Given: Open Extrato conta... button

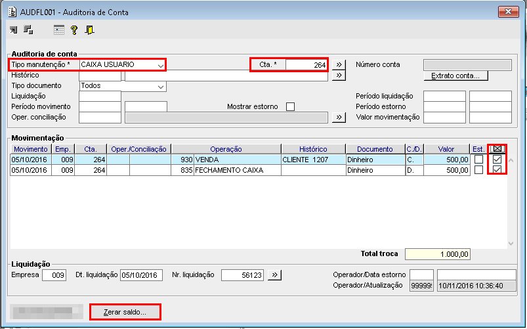Looking at the screenshot, I should click(x=455, y=76).
